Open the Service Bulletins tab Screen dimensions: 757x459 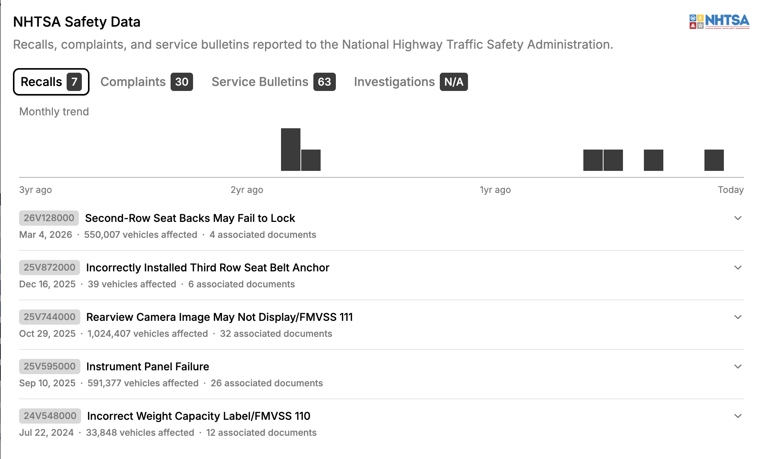coord(273,82)
